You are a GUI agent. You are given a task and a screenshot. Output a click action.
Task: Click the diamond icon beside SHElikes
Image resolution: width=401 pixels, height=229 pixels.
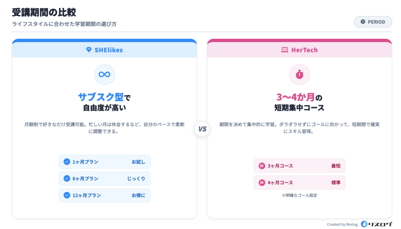89,50
